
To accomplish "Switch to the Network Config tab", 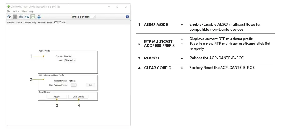I will tap(45, 23).
